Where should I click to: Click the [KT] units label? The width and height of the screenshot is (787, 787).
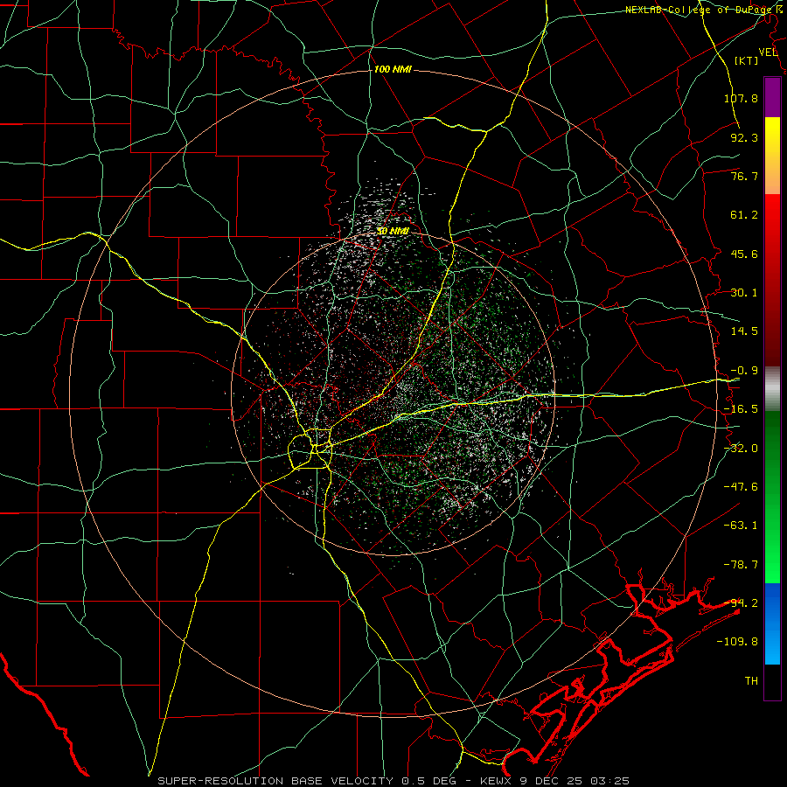(747, 60)
